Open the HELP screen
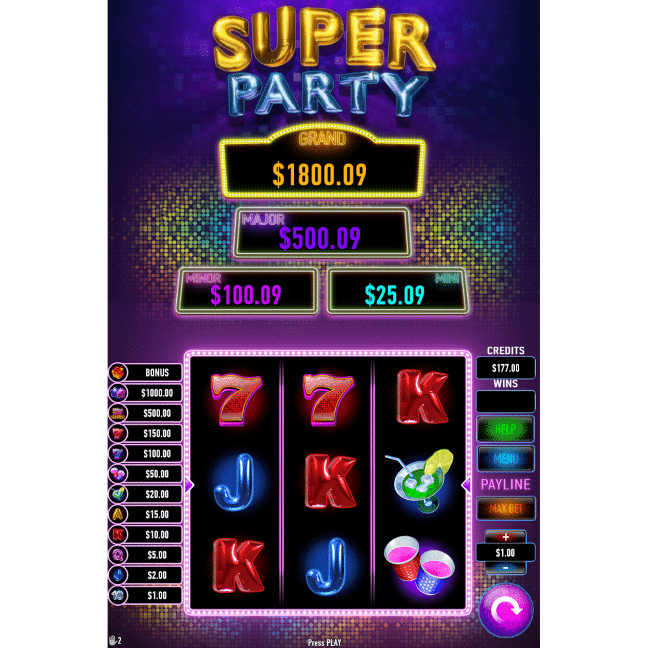 pyautogui.click(x=505, y=430)
